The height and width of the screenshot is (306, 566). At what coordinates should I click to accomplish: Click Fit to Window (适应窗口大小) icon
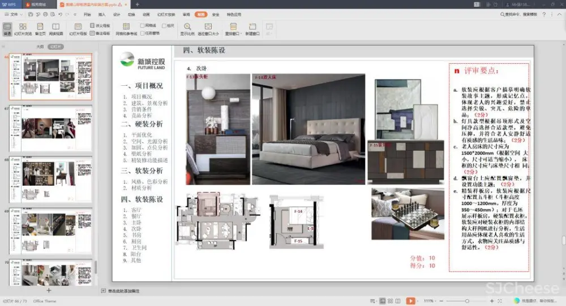tap(208, 29)
